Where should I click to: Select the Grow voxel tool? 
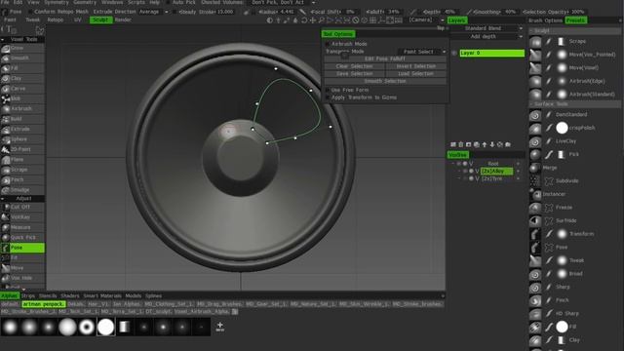point(22,48)
